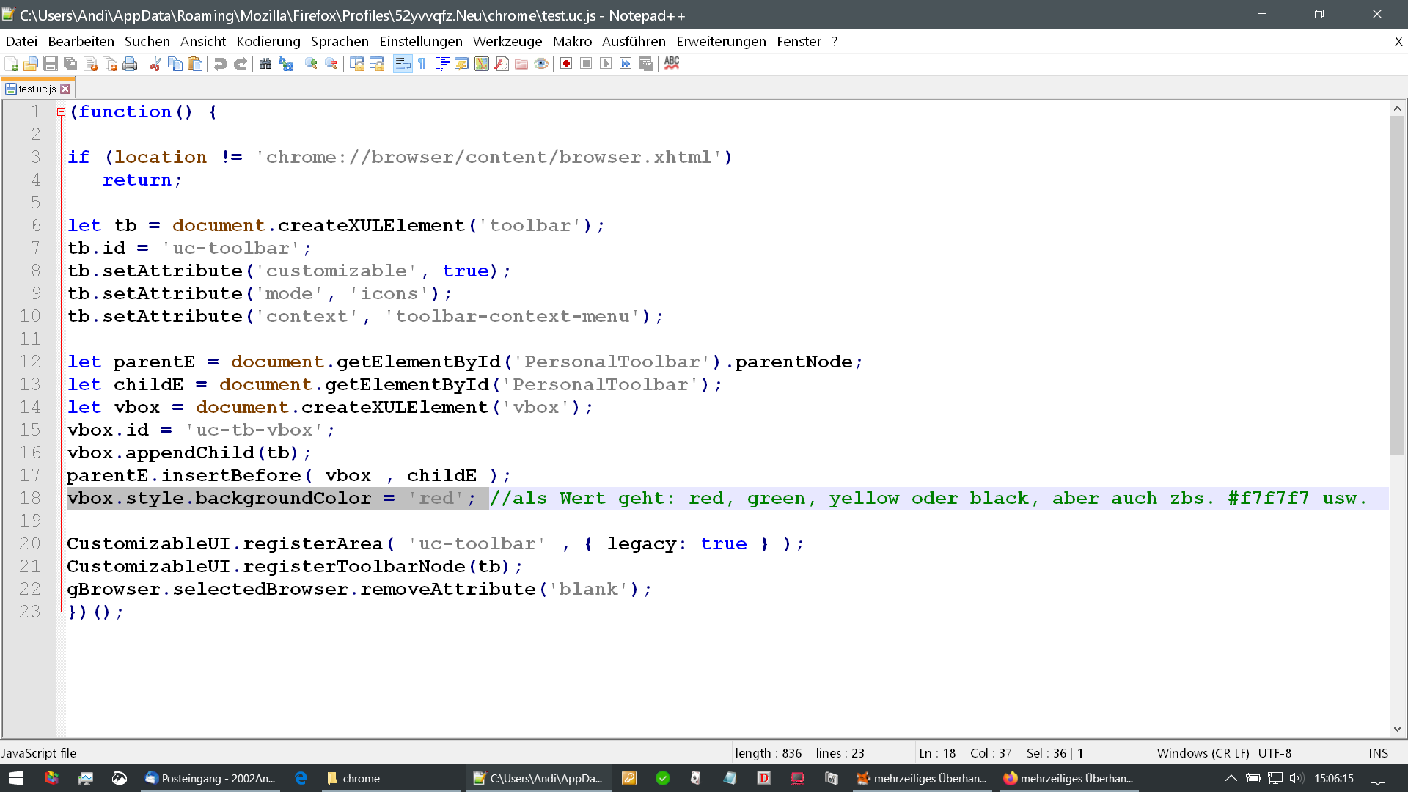Open Find with the binoculars icon
The width and height of the screenshot is (1408, 792).
[x=265, y=64]
